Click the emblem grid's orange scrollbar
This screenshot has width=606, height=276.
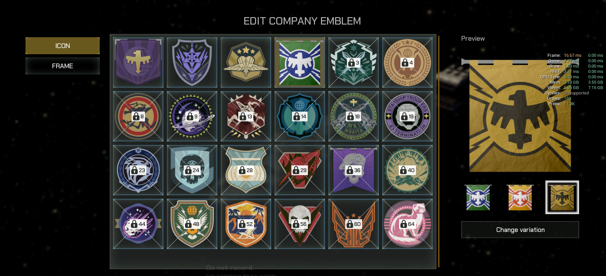click(439, 151)
